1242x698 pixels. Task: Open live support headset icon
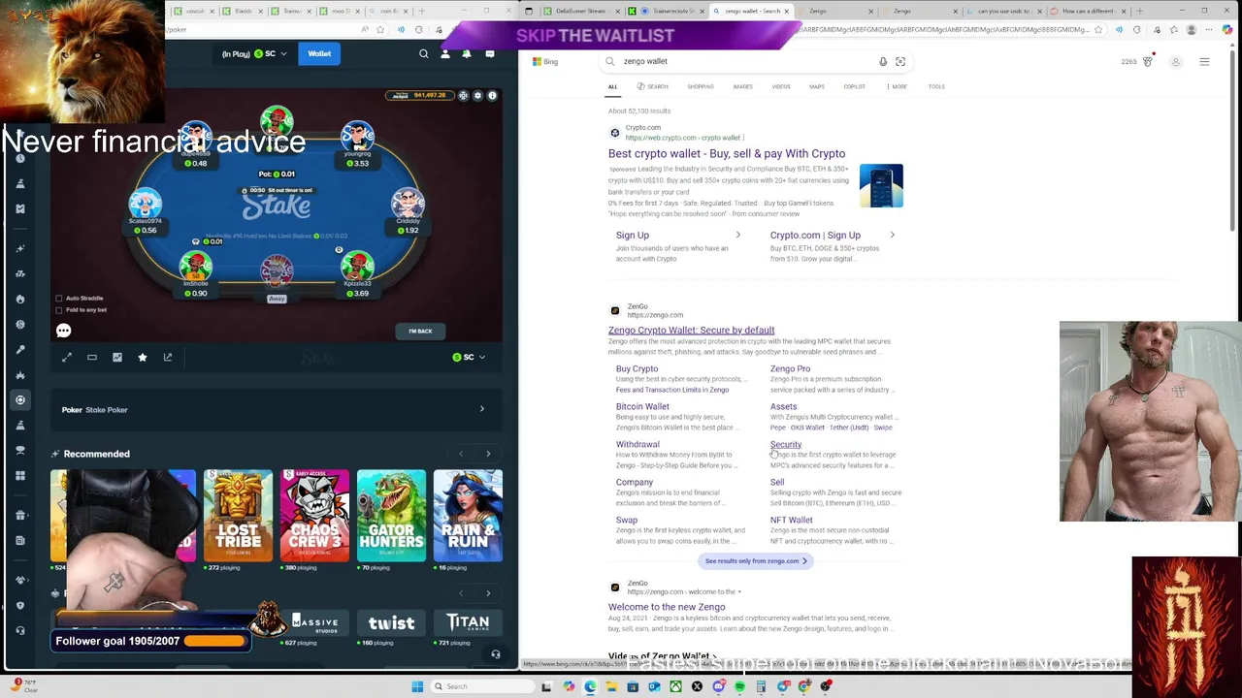tap(495, 654)
